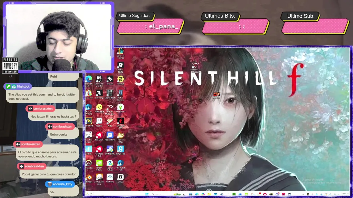
Task: Open the Windows Start menu
Action: point(147,194)
